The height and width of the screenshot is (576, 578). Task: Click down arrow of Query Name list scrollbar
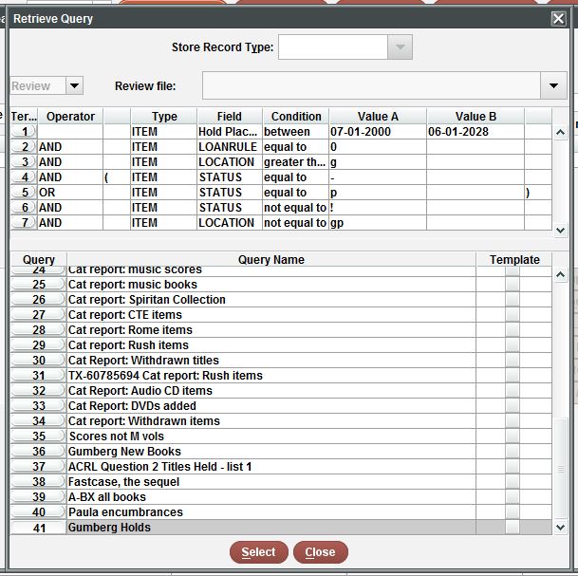(x=560, y=528)
